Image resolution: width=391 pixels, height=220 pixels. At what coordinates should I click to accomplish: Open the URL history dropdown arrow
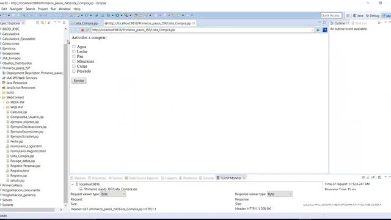(x=312, y=30)
